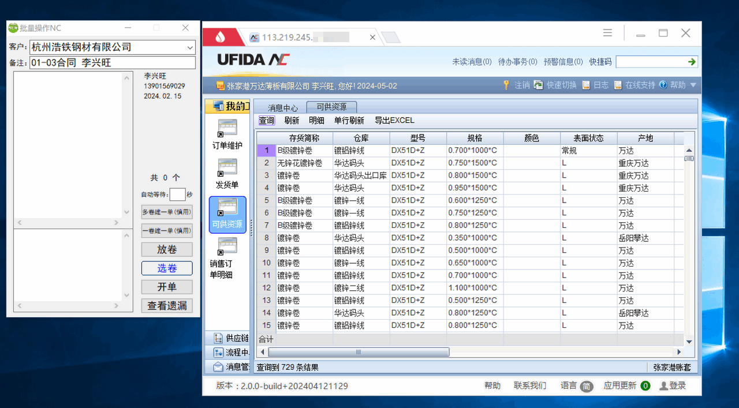
Task: Click the table's horizontal scrollbar thumb
Action: (358, 352)
